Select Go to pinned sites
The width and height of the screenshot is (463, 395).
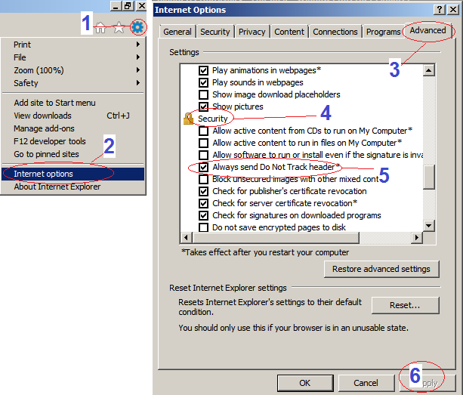click(x=73, y=154)
